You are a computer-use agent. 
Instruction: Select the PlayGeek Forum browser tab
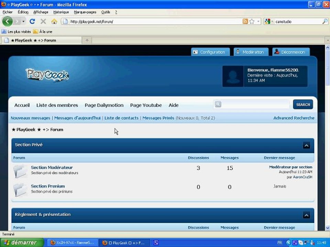tap(41, 40)
